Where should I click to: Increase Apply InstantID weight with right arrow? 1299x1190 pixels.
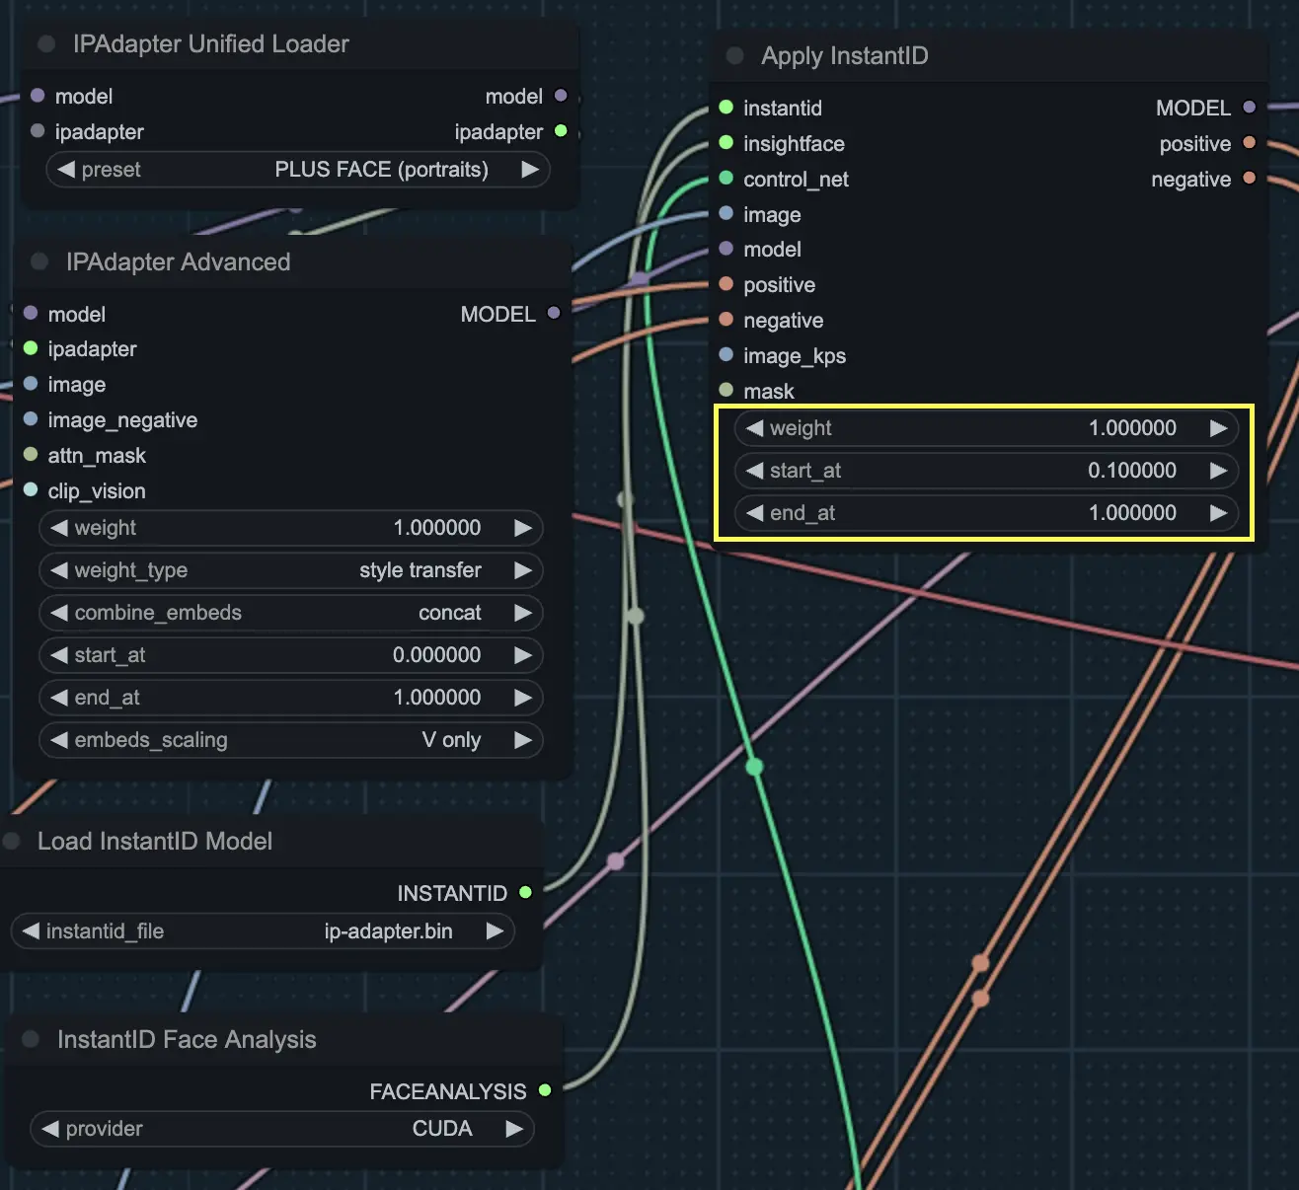(1219, 428)
